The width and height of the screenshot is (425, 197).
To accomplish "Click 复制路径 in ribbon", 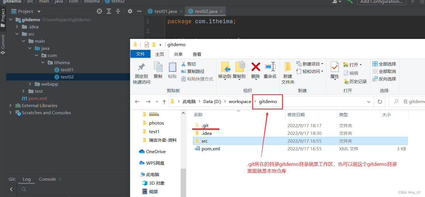I will pyautogui.click(x=193, y=72).
